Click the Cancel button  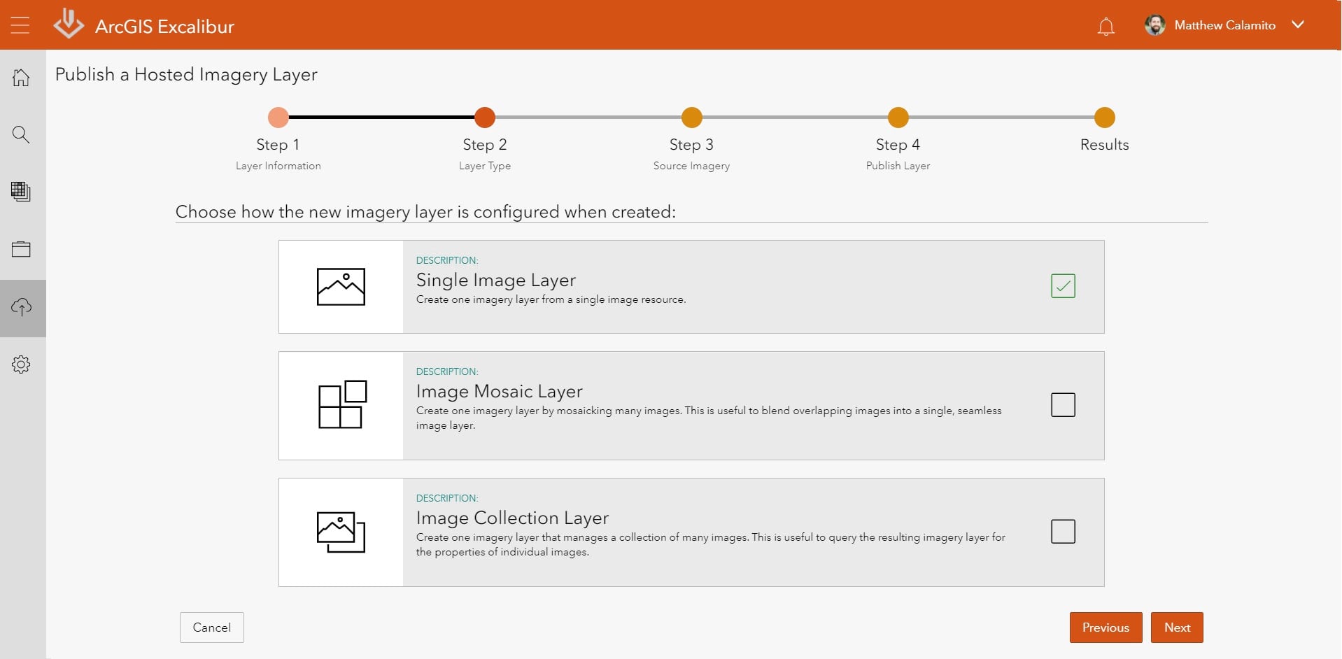211,628
